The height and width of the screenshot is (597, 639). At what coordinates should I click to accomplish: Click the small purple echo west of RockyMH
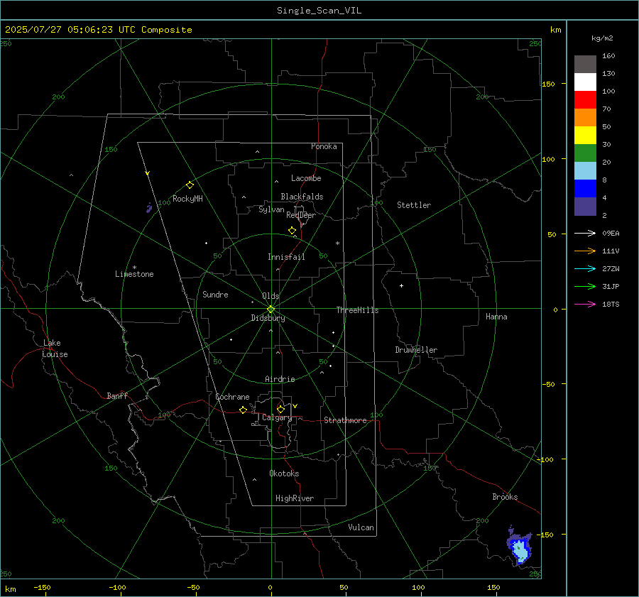[149, 208]
